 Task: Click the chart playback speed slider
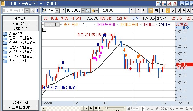[114, 108]
